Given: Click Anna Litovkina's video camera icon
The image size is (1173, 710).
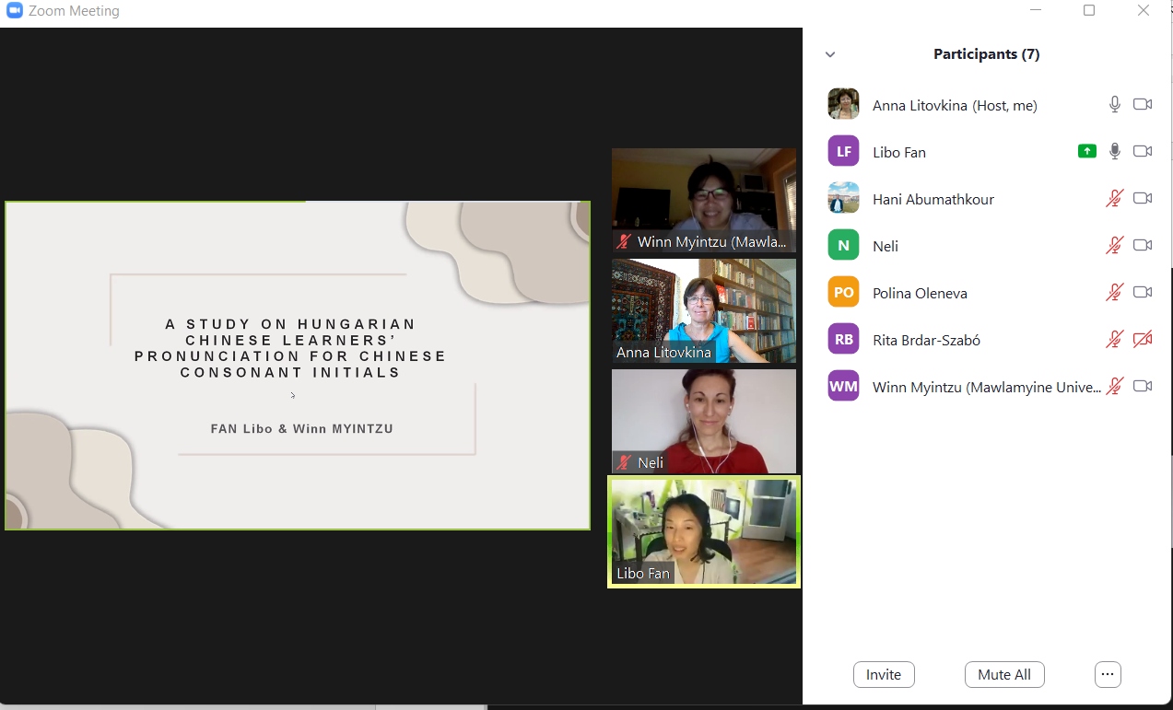Looking at the screenshot, I should 1143,104.
